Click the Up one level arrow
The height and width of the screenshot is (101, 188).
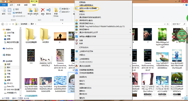pyautogui.click(x=13, y=24)
